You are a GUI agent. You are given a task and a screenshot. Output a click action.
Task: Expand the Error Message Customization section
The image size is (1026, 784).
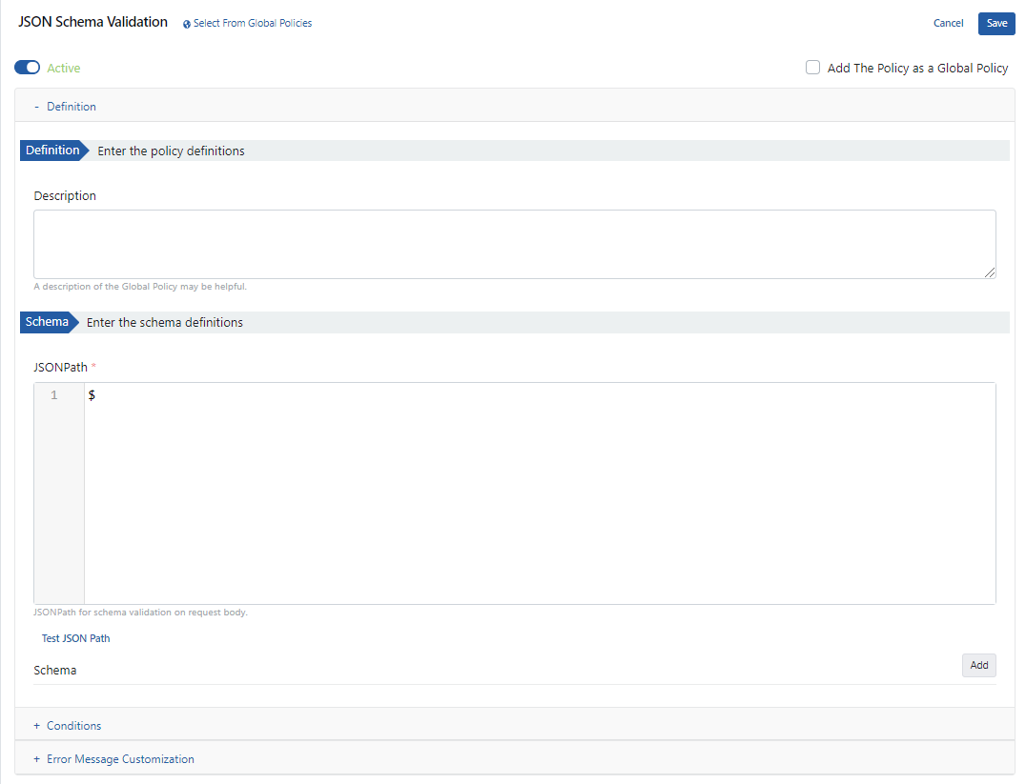[x=113, y=758]
